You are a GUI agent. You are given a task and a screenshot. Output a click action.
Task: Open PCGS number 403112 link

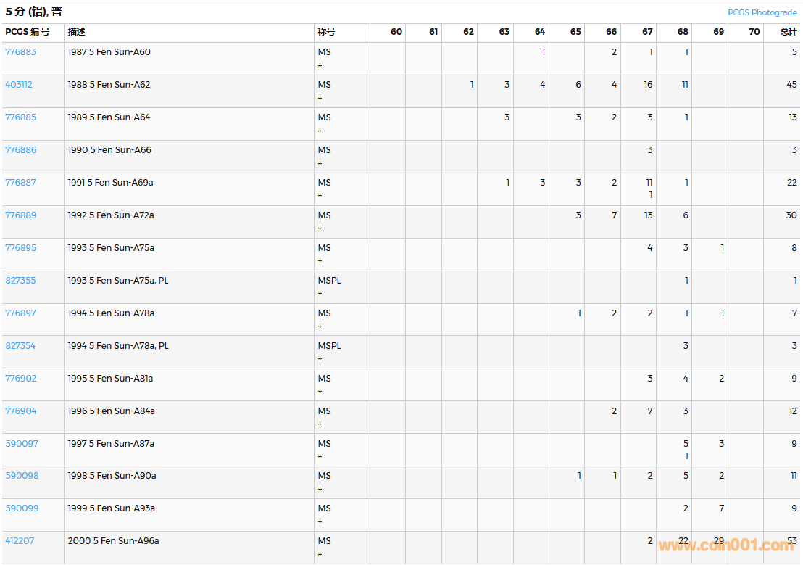pyautogui.click(x=19, y=85)
